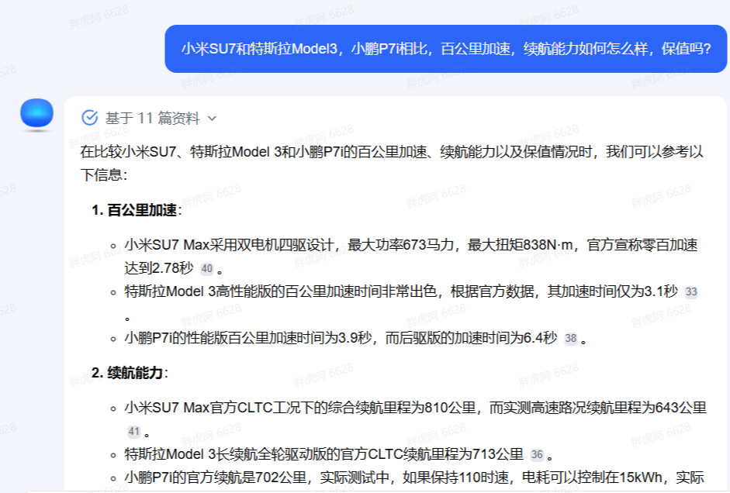Click the text 小鹏P7i的性能版百公里加速时间为3.9秒
This screenshot has height=493, width=730.
tap(247, 338)
